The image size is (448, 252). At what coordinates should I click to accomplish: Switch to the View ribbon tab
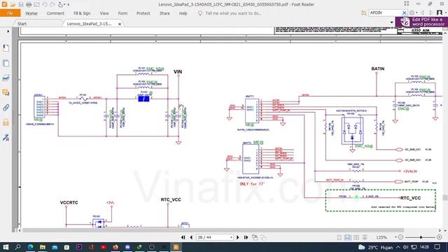coord(104,13)
